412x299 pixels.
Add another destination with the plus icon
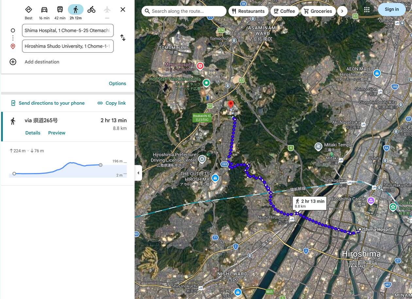click(x=13, y=62)
